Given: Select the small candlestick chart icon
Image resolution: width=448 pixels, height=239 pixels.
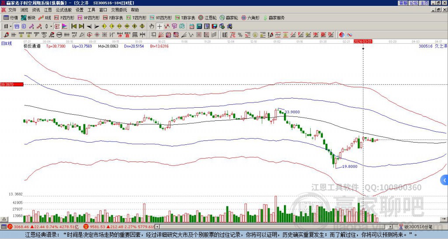Looking at the screenshot, I should pos(47,27).
